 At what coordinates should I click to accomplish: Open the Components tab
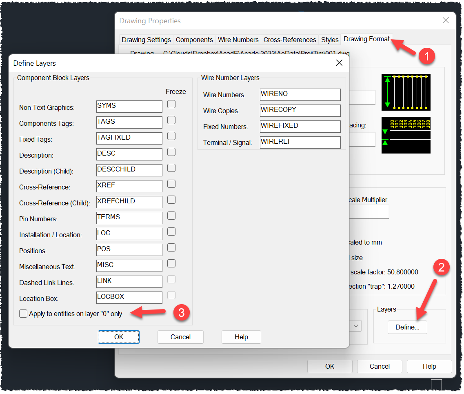194,40
